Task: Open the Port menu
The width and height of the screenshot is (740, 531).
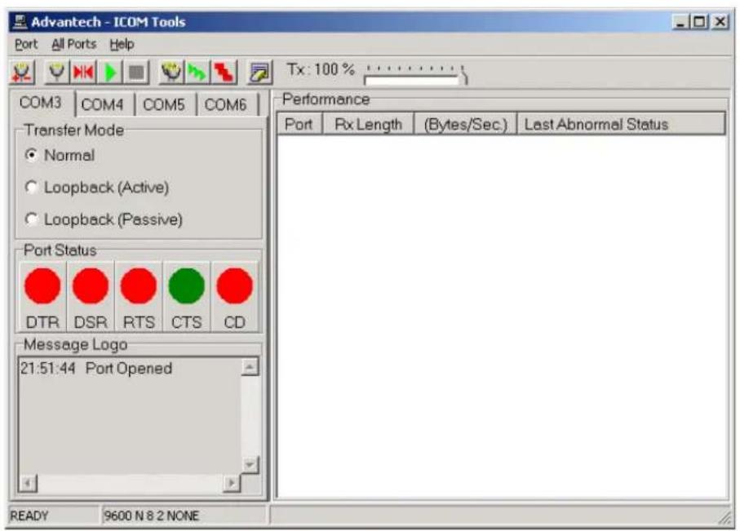Action: point(26,44)
